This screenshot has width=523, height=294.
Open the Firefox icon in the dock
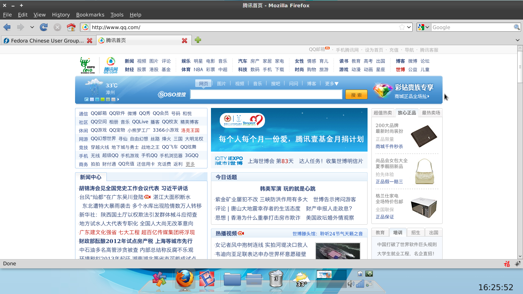tap(185, 278)
